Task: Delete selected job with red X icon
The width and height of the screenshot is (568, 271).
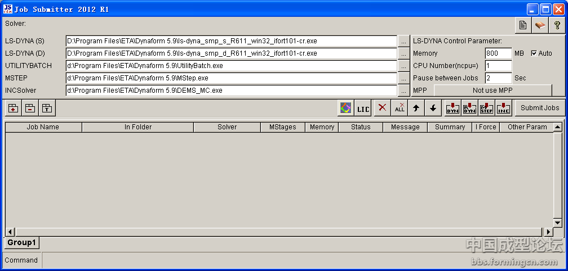Action: (x=383, y=109)
